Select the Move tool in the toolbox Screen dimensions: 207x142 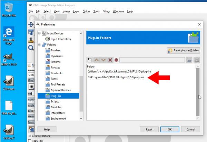31,24
